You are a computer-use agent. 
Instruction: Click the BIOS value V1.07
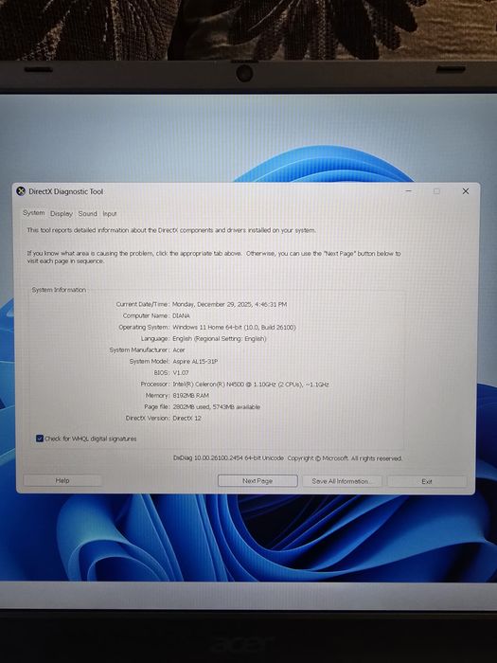point(181,372)
